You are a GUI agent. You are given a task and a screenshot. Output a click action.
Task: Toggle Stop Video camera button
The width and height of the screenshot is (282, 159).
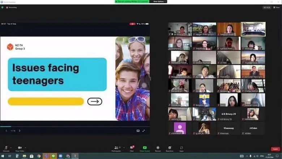click(x=20, y=147)
